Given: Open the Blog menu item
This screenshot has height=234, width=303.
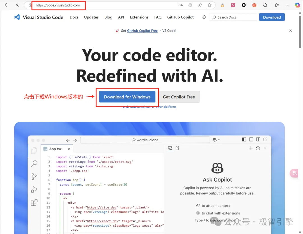Looking at the screenshot, I should (108, 17).
